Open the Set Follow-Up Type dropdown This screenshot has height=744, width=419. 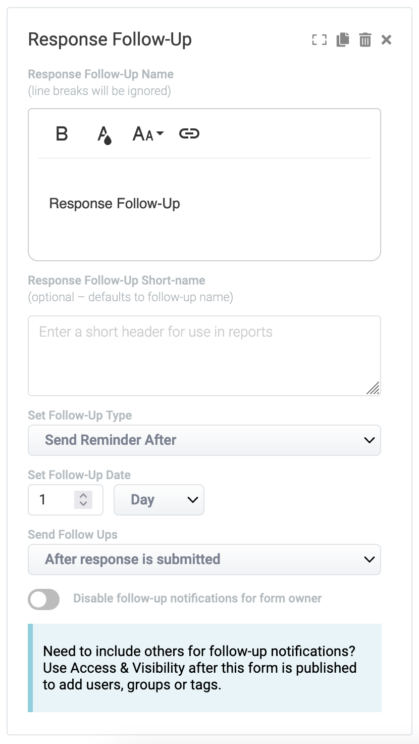pyautogui.click(x=204, y=440)
